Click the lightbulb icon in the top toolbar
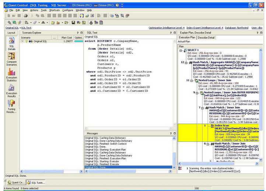Screen dimensions: 266x191 click(82, 16)
